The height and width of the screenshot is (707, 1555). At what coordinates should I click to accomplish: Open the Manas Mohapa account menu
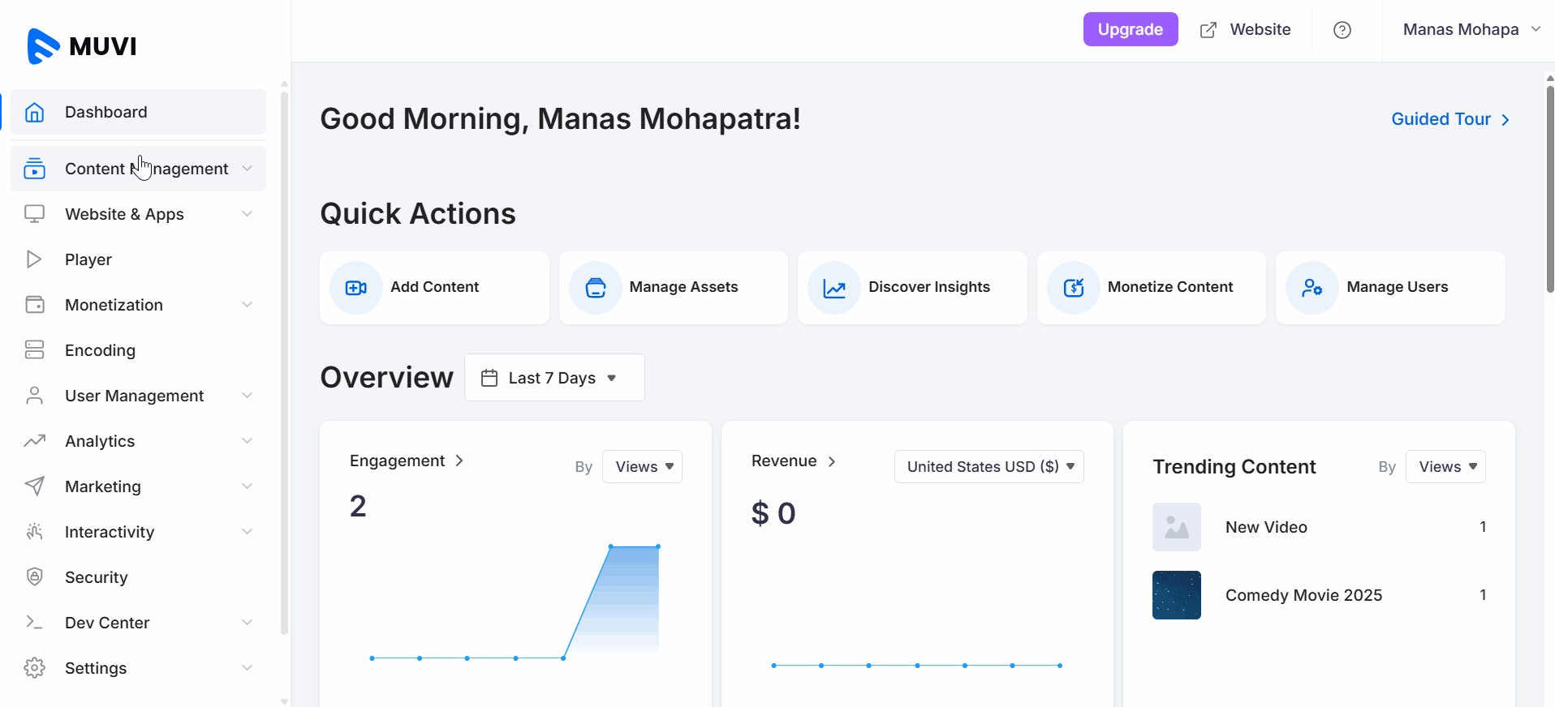click(1471, 30)
